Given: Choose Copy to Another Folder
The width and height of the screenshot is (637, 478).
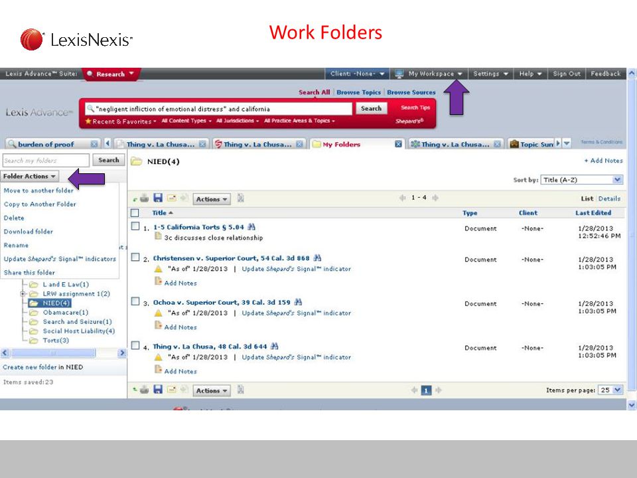Looking at the screenshot, I should [40, 204].
